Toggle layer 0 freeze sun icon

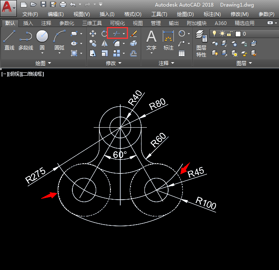[x=222, y=34]
